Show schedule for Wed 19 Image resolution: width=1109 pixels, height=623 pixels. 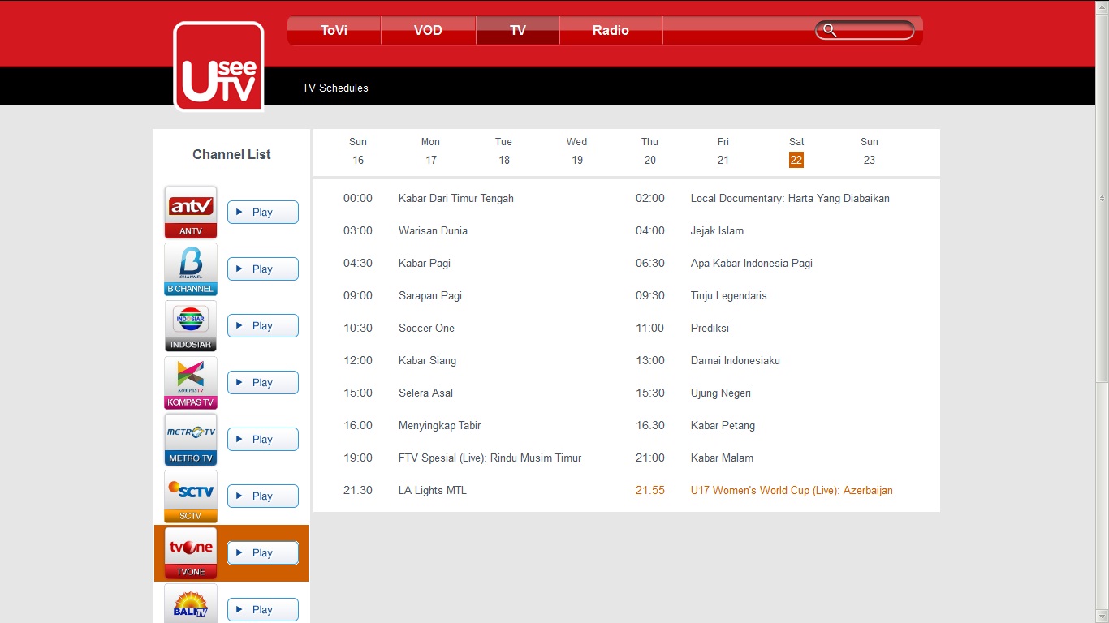pyautogui.click(x=577, y=152)
